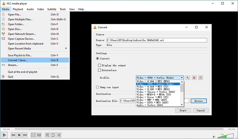Select the Dump raw input radio button
The height and width of the screenshot is (139, 238).
98,87
